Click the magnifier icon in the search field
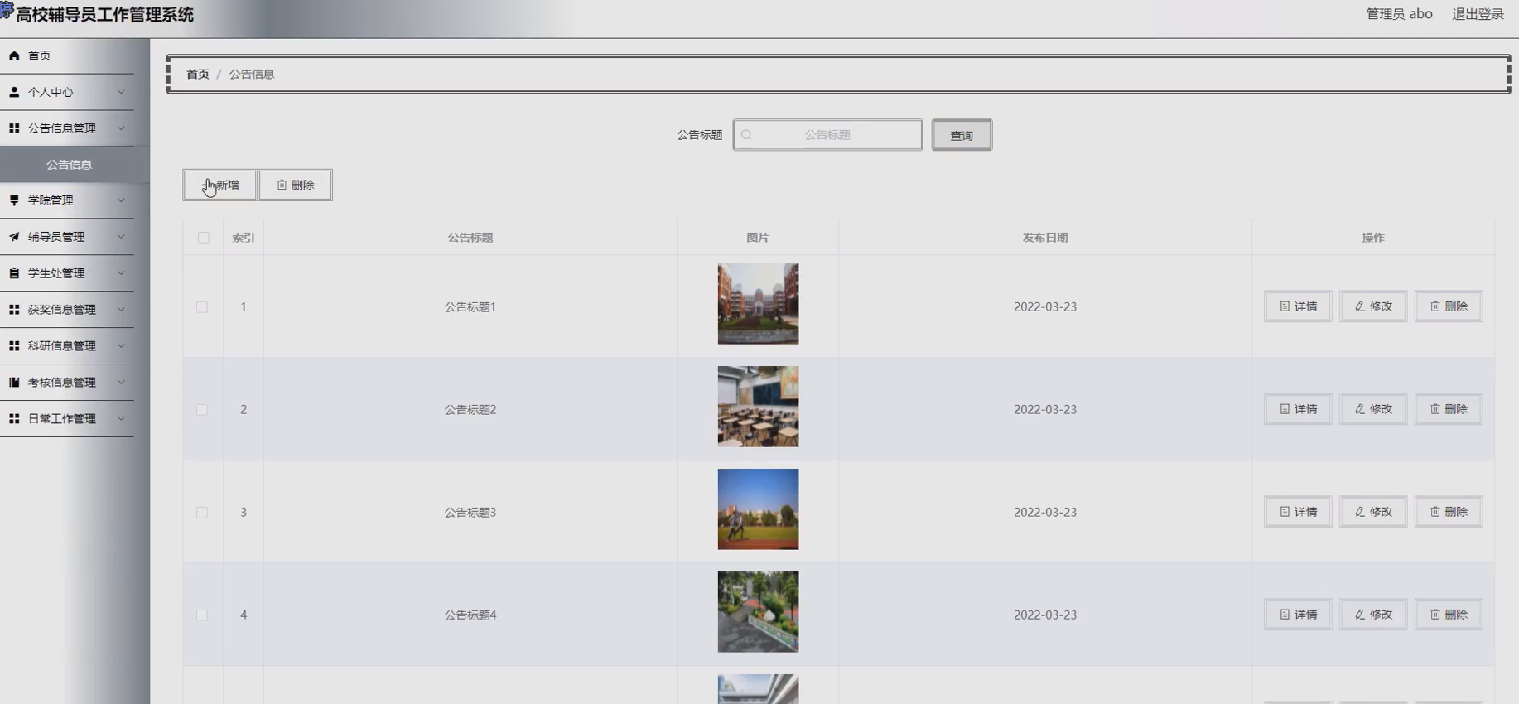This screenshot has height=704, width=1519. pyautogui.click(x=746, y=135)
